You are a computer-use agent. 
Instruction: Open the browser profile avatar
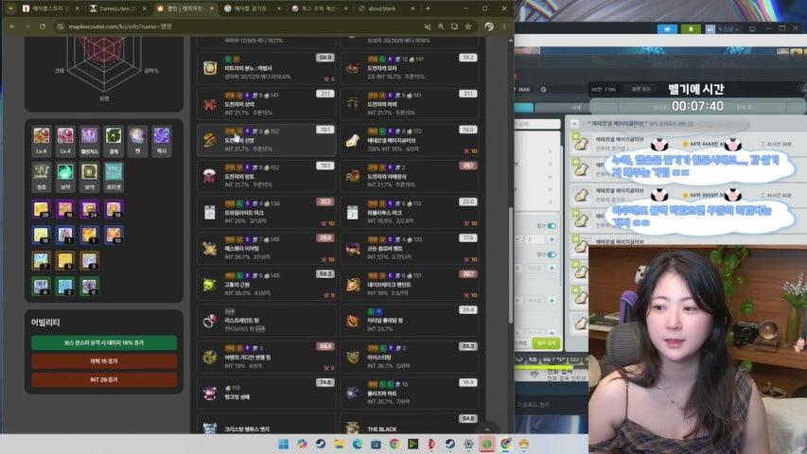(x=489, y=26)
